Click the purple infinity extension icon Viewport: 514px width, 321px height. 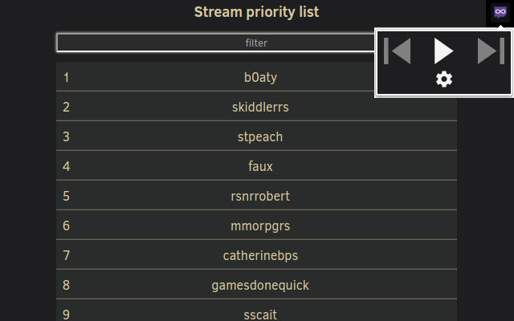pyautogui.click(x=500, y=13)
